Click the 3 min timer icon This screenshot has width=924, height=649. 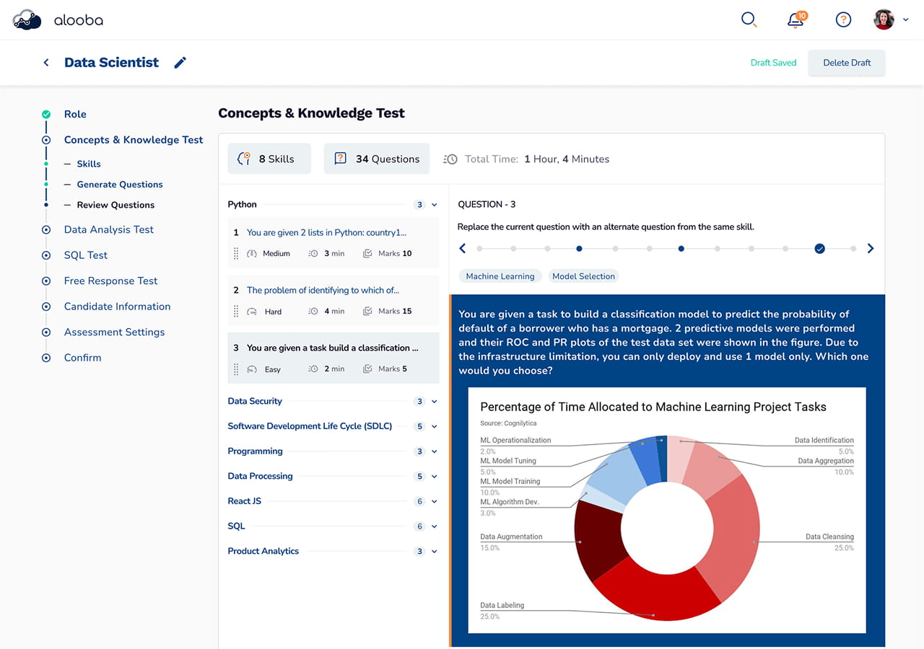[x=313, y=254]
